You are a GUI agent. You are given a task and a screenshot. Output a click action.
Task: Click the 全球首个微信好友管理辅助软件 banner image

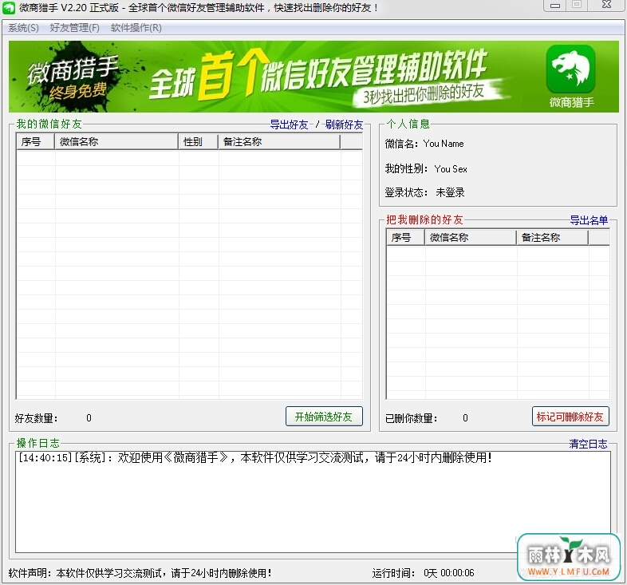tap(313, 77)
